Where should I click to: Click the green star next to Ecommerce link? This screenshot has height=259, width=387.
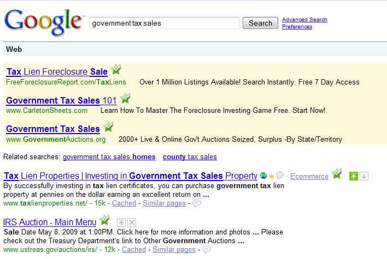pyautogui.click(x=337, y=174)
